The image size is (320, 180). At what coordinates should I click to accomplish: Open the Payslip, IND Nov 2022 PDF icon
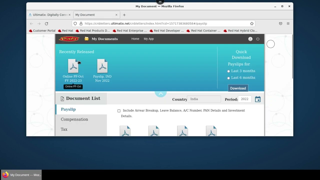pyautogui.click(x=102, y=66)
